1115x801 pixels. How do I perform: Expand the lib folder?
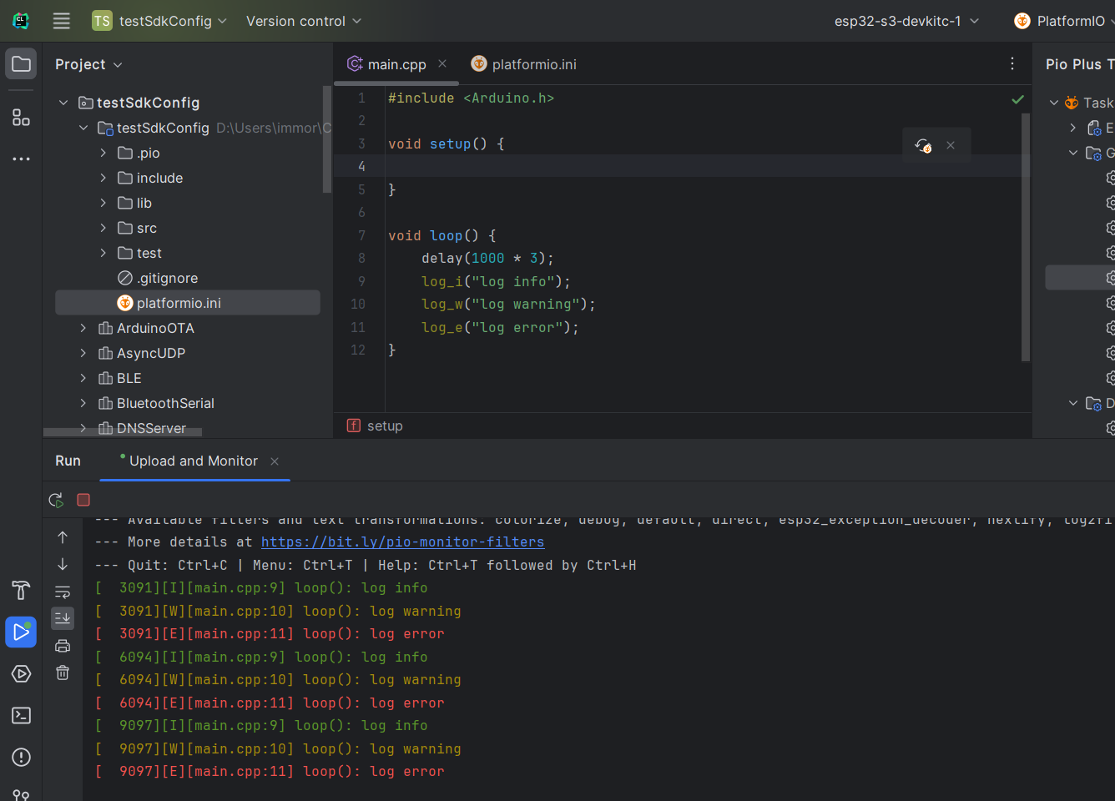click(x=103, y=203)
